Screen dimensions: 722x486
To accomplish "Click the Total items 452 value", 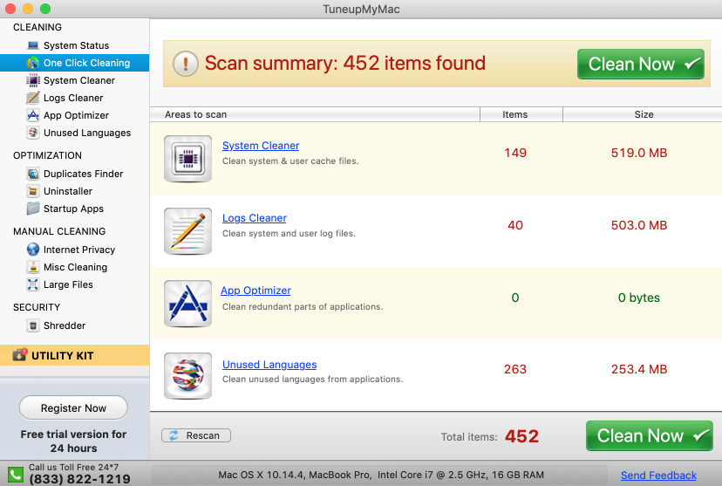I will point(521,436).
